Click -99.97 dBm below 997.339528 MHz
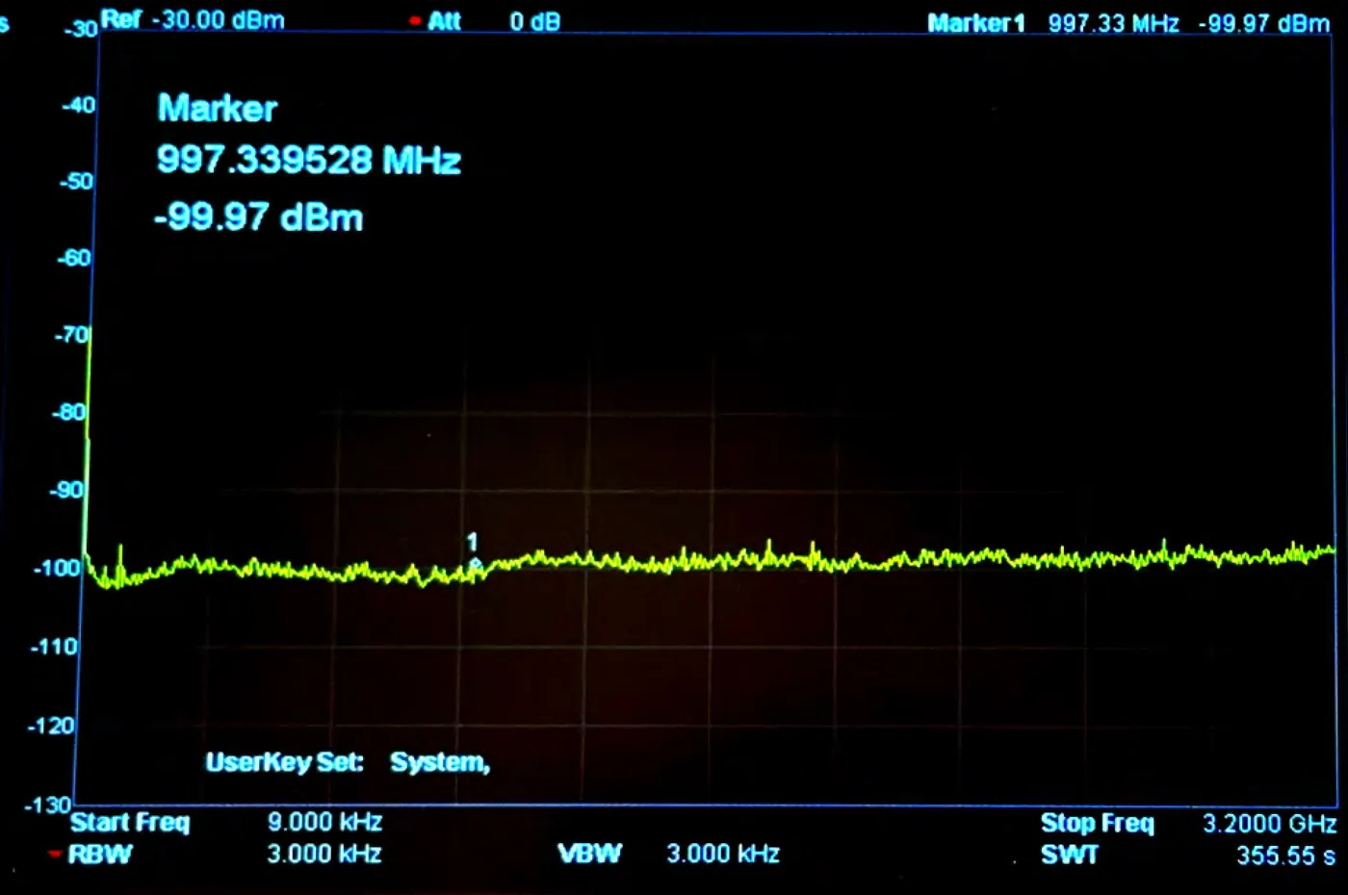The width and height of the screenshot is (1348, 895). (259, 217)
